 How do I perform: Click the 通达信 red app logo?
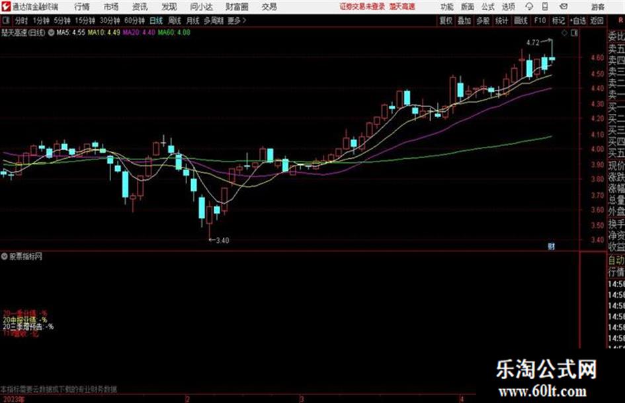click(6, 7)
